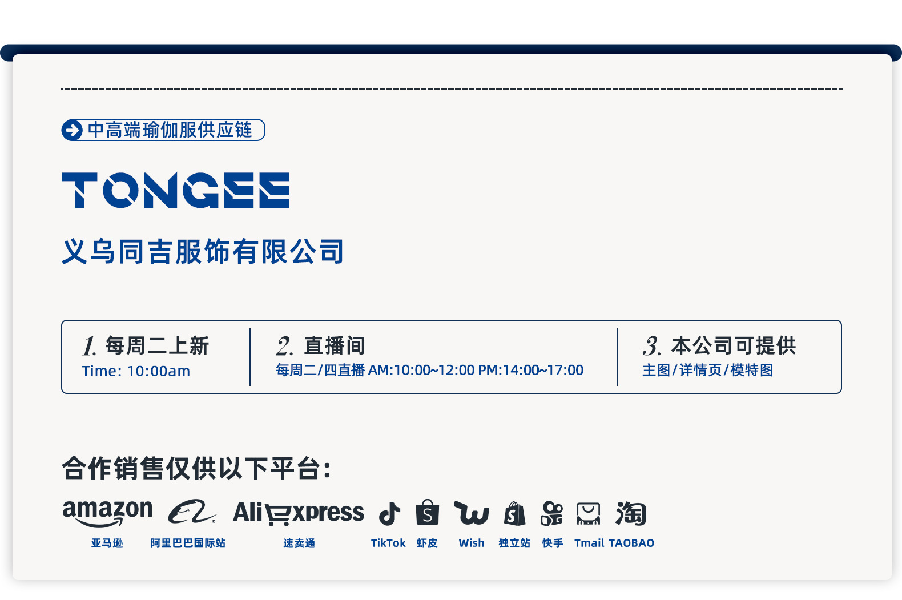Click the 每周二上新 heading
Screen dimensions: 902x600
(x=157, y=345)
